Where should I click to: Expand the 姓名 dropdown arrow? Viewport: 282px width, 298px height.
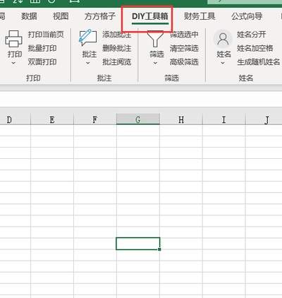pyautogui.click(x=223, y=63)
